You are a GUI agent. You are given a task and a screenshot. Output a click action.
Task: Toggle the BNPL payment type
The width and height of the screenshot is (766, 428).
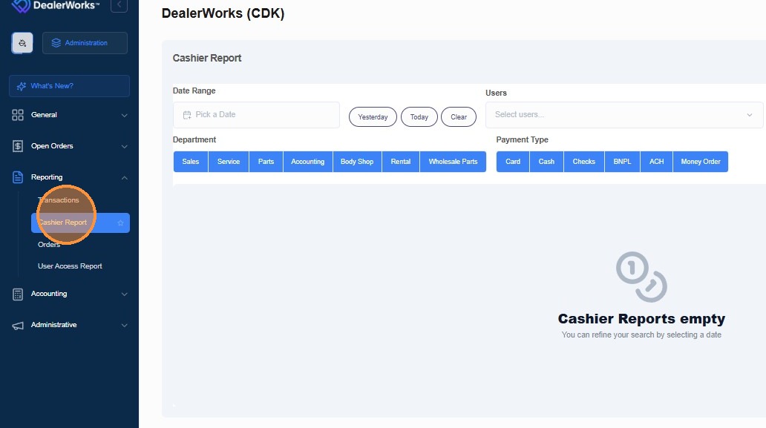[622, 162]
